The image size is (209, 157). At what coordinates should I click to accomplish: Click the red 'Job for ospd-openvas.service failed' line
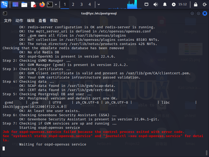pyautogui.click(x=94, y=132)
